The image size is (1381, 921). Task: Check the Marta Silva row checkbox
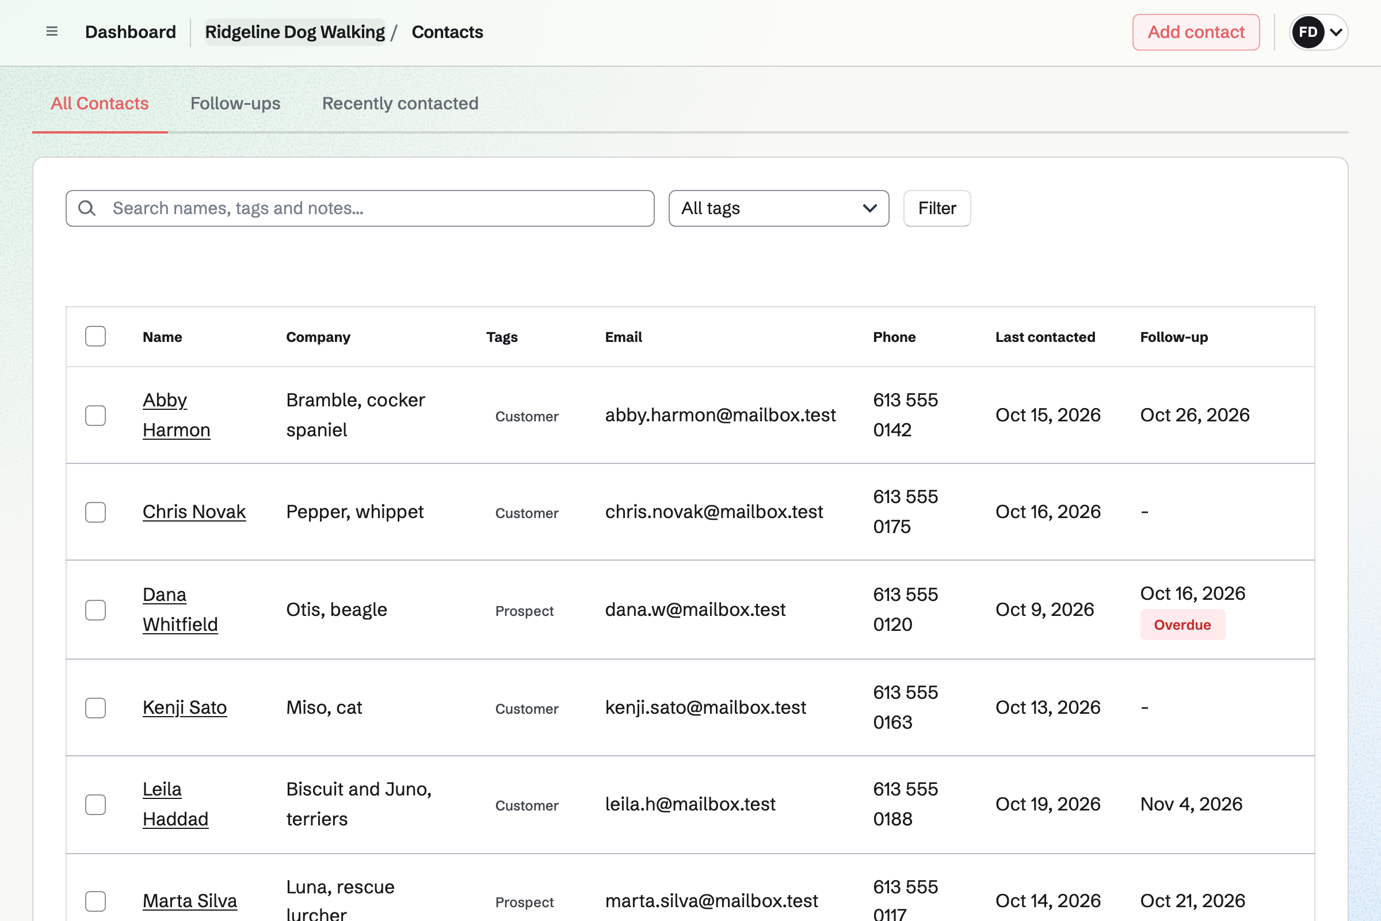coord(95,901)
